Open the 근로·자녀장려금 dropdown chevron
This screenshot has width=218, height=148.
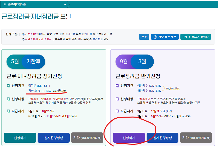tap(65, 4)
